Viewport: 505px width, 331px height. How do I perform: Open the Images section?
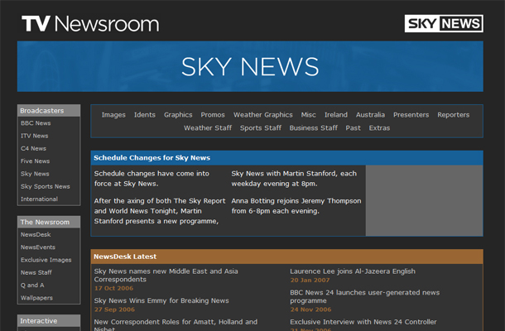[113, 115]
